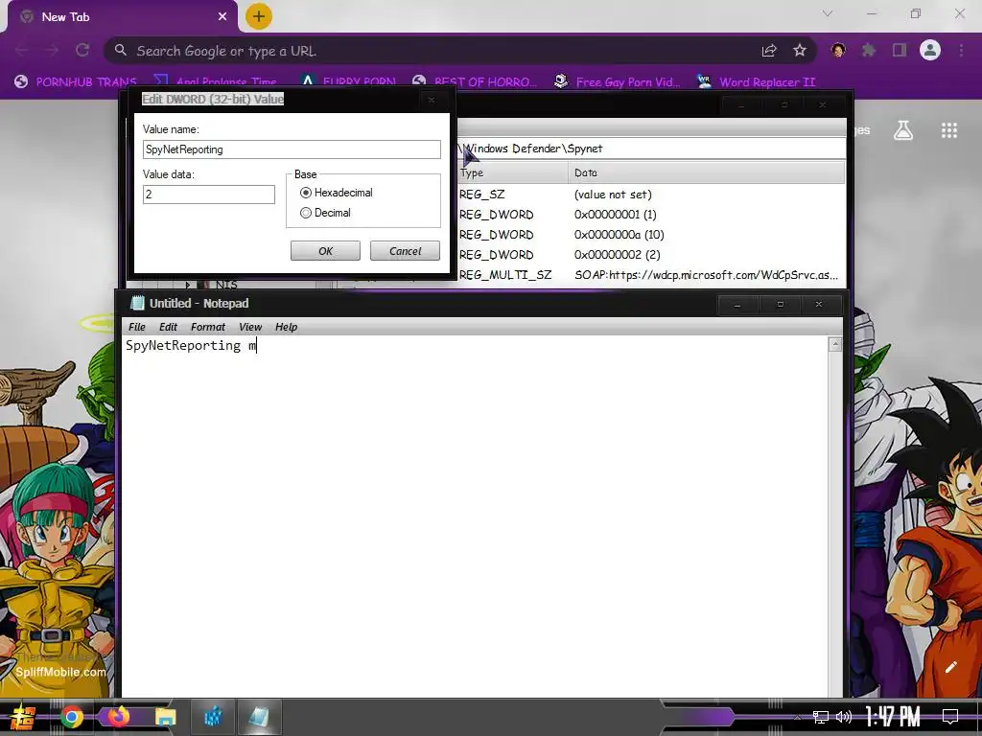This screenshot has width=982, height=736.
Task: Click the registry path address bar
Action: click(651, 149)
